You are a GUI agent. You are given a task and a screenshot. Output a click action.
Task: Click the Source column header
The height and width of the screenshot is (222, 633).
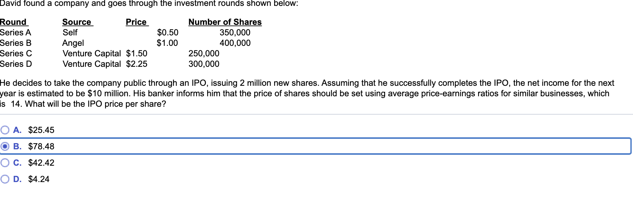click(77, 22)
